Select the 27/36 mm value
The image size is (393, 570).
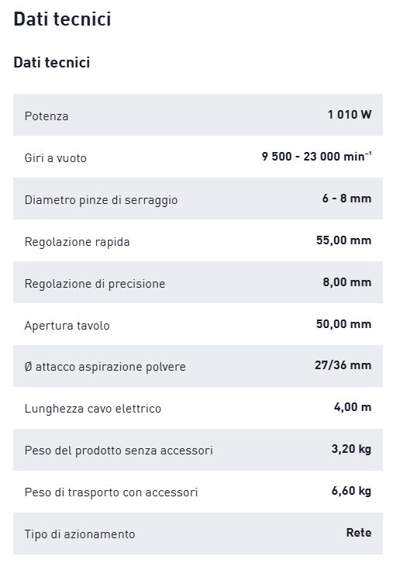click(x=343, y=365)
